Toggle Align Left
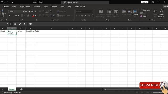Viewport: 168px width, 94px height. (40, 16)
